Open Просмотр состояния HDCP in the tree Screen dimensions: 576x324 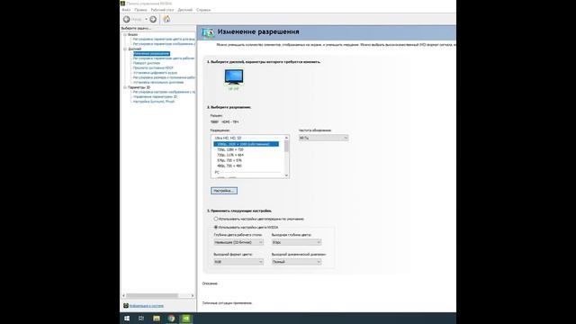[x=153, y=68]
